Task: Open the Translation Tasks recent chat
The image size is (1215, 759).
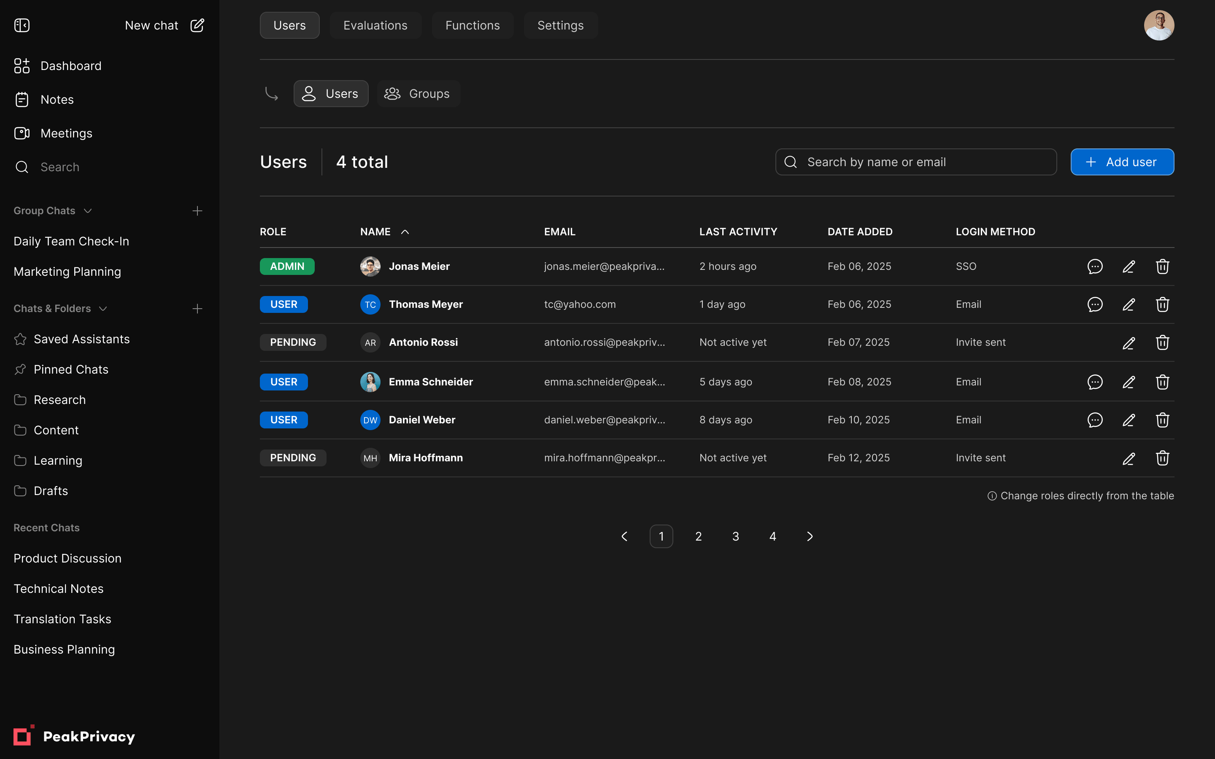Action: (x=62, y=619)
